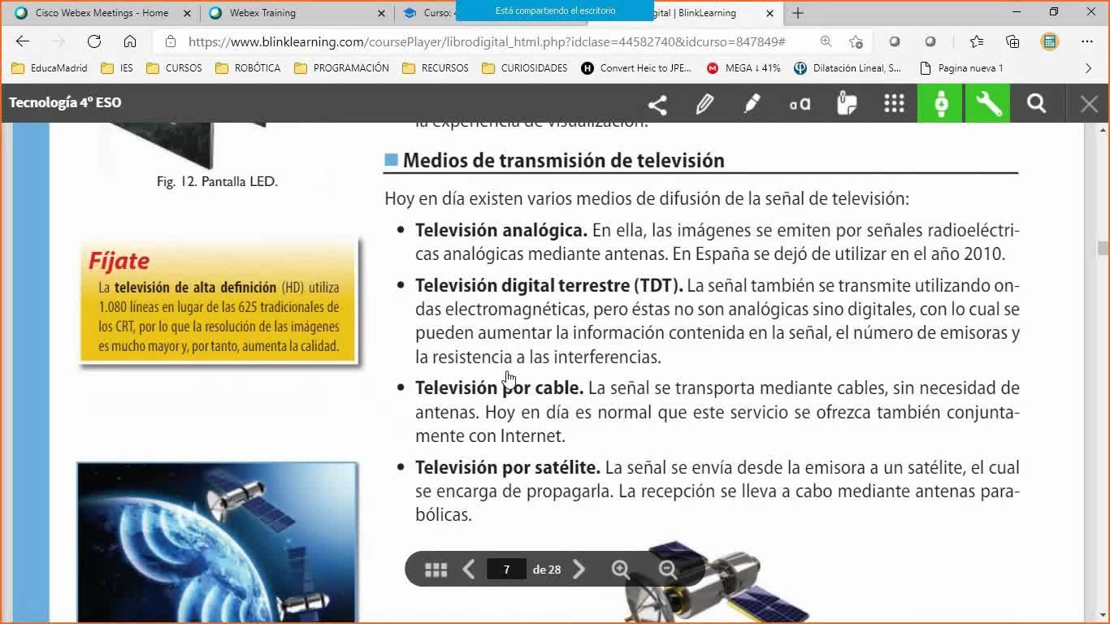1110x624 pixels.
Task: Go to the previous page arrow
Action: 469,570
